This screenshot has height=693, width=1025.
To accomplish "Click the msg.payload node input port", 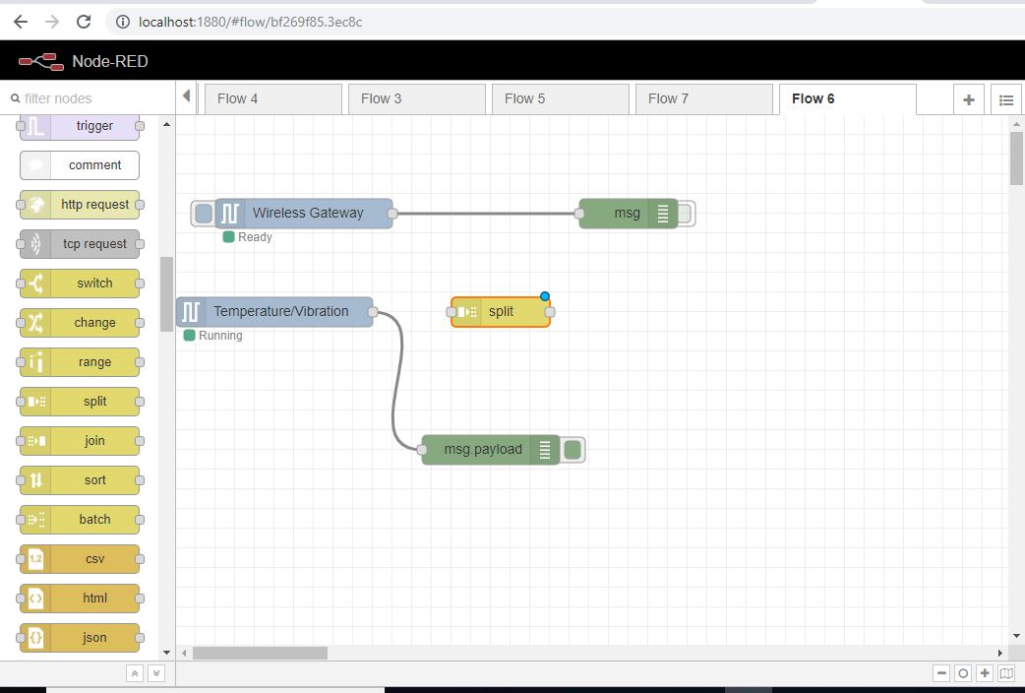I will [422, 450].
